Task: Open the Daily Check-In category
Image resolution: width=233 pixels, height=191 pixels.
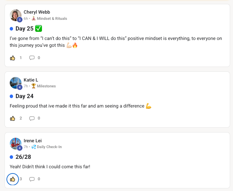Action: pyautogui.click(x=47, y=147)
